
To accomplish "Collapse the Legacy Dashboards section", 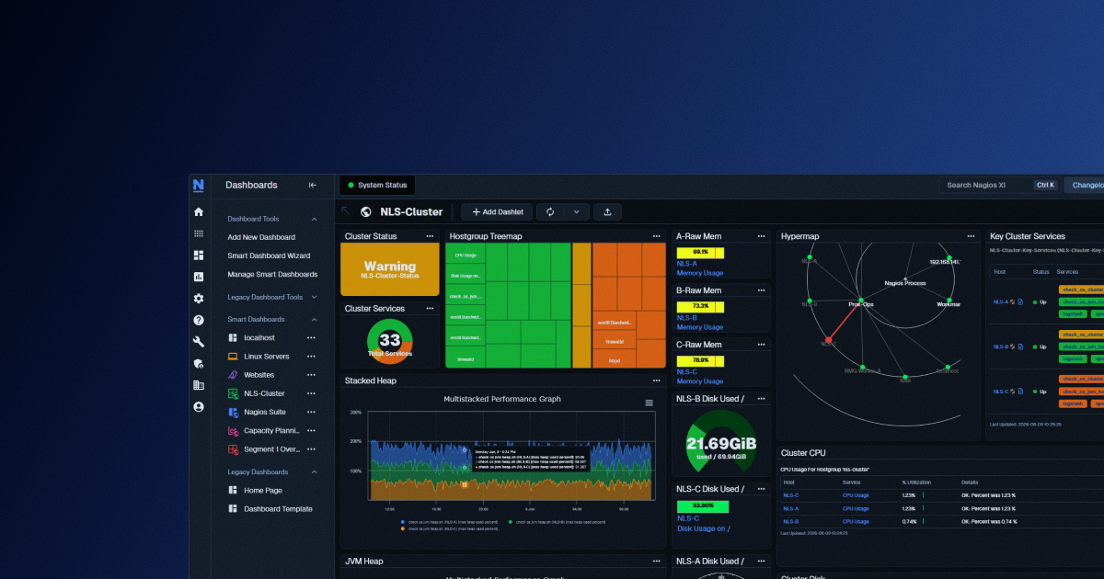I will coord(314,471).
